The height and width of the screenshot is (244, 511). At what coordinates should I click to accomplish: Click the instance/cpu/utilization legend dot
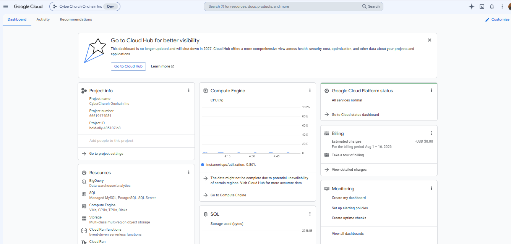point(203,165)
